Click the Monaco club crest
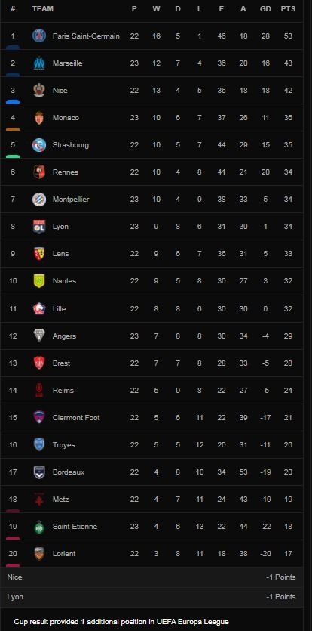This screenshot has height=631, width=312. pos(39,117)
